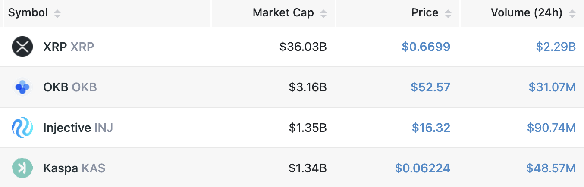Select the Injective INJ name text
This screenshot has width=584, height=187.
78,128
